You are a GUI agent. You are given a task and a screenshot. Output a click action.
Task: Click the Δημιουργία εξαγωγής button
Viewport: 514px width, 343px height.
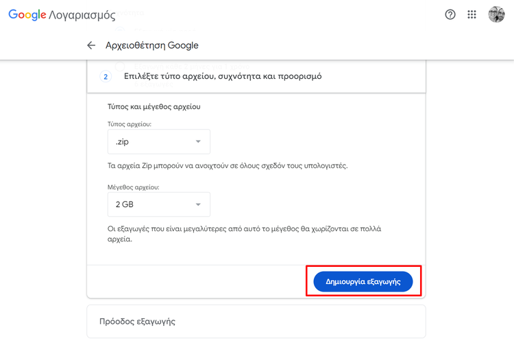pyautogui.click(x=363, y=281)
